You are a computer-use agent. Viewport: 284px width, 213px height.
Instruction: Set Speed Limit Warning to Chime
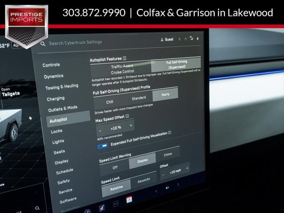[x=168, y=154]
